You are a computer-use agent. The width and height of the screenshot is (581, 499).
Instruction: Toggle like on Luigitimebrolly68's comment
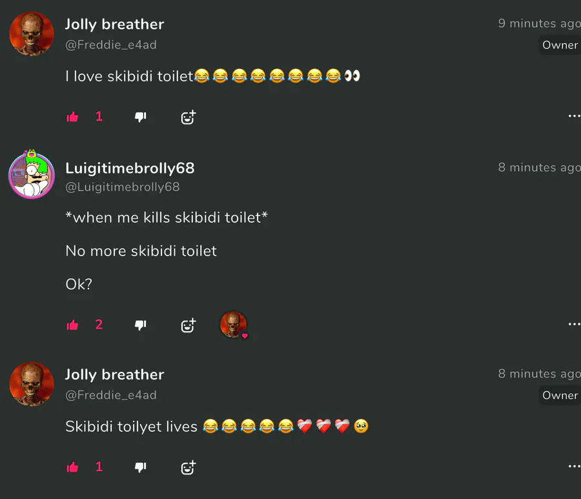coord(72,325)
